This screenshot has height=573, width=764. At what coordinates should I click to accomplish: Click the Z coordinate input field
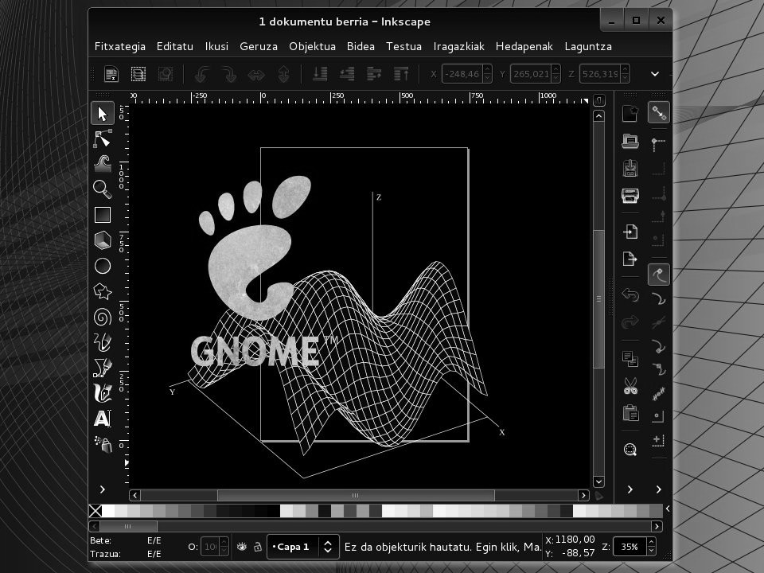[600, 74]
